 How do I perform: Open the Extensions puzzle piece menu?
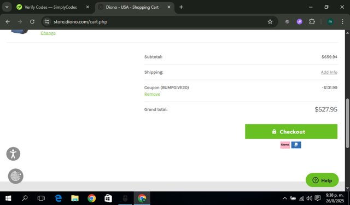coord(312,22)
